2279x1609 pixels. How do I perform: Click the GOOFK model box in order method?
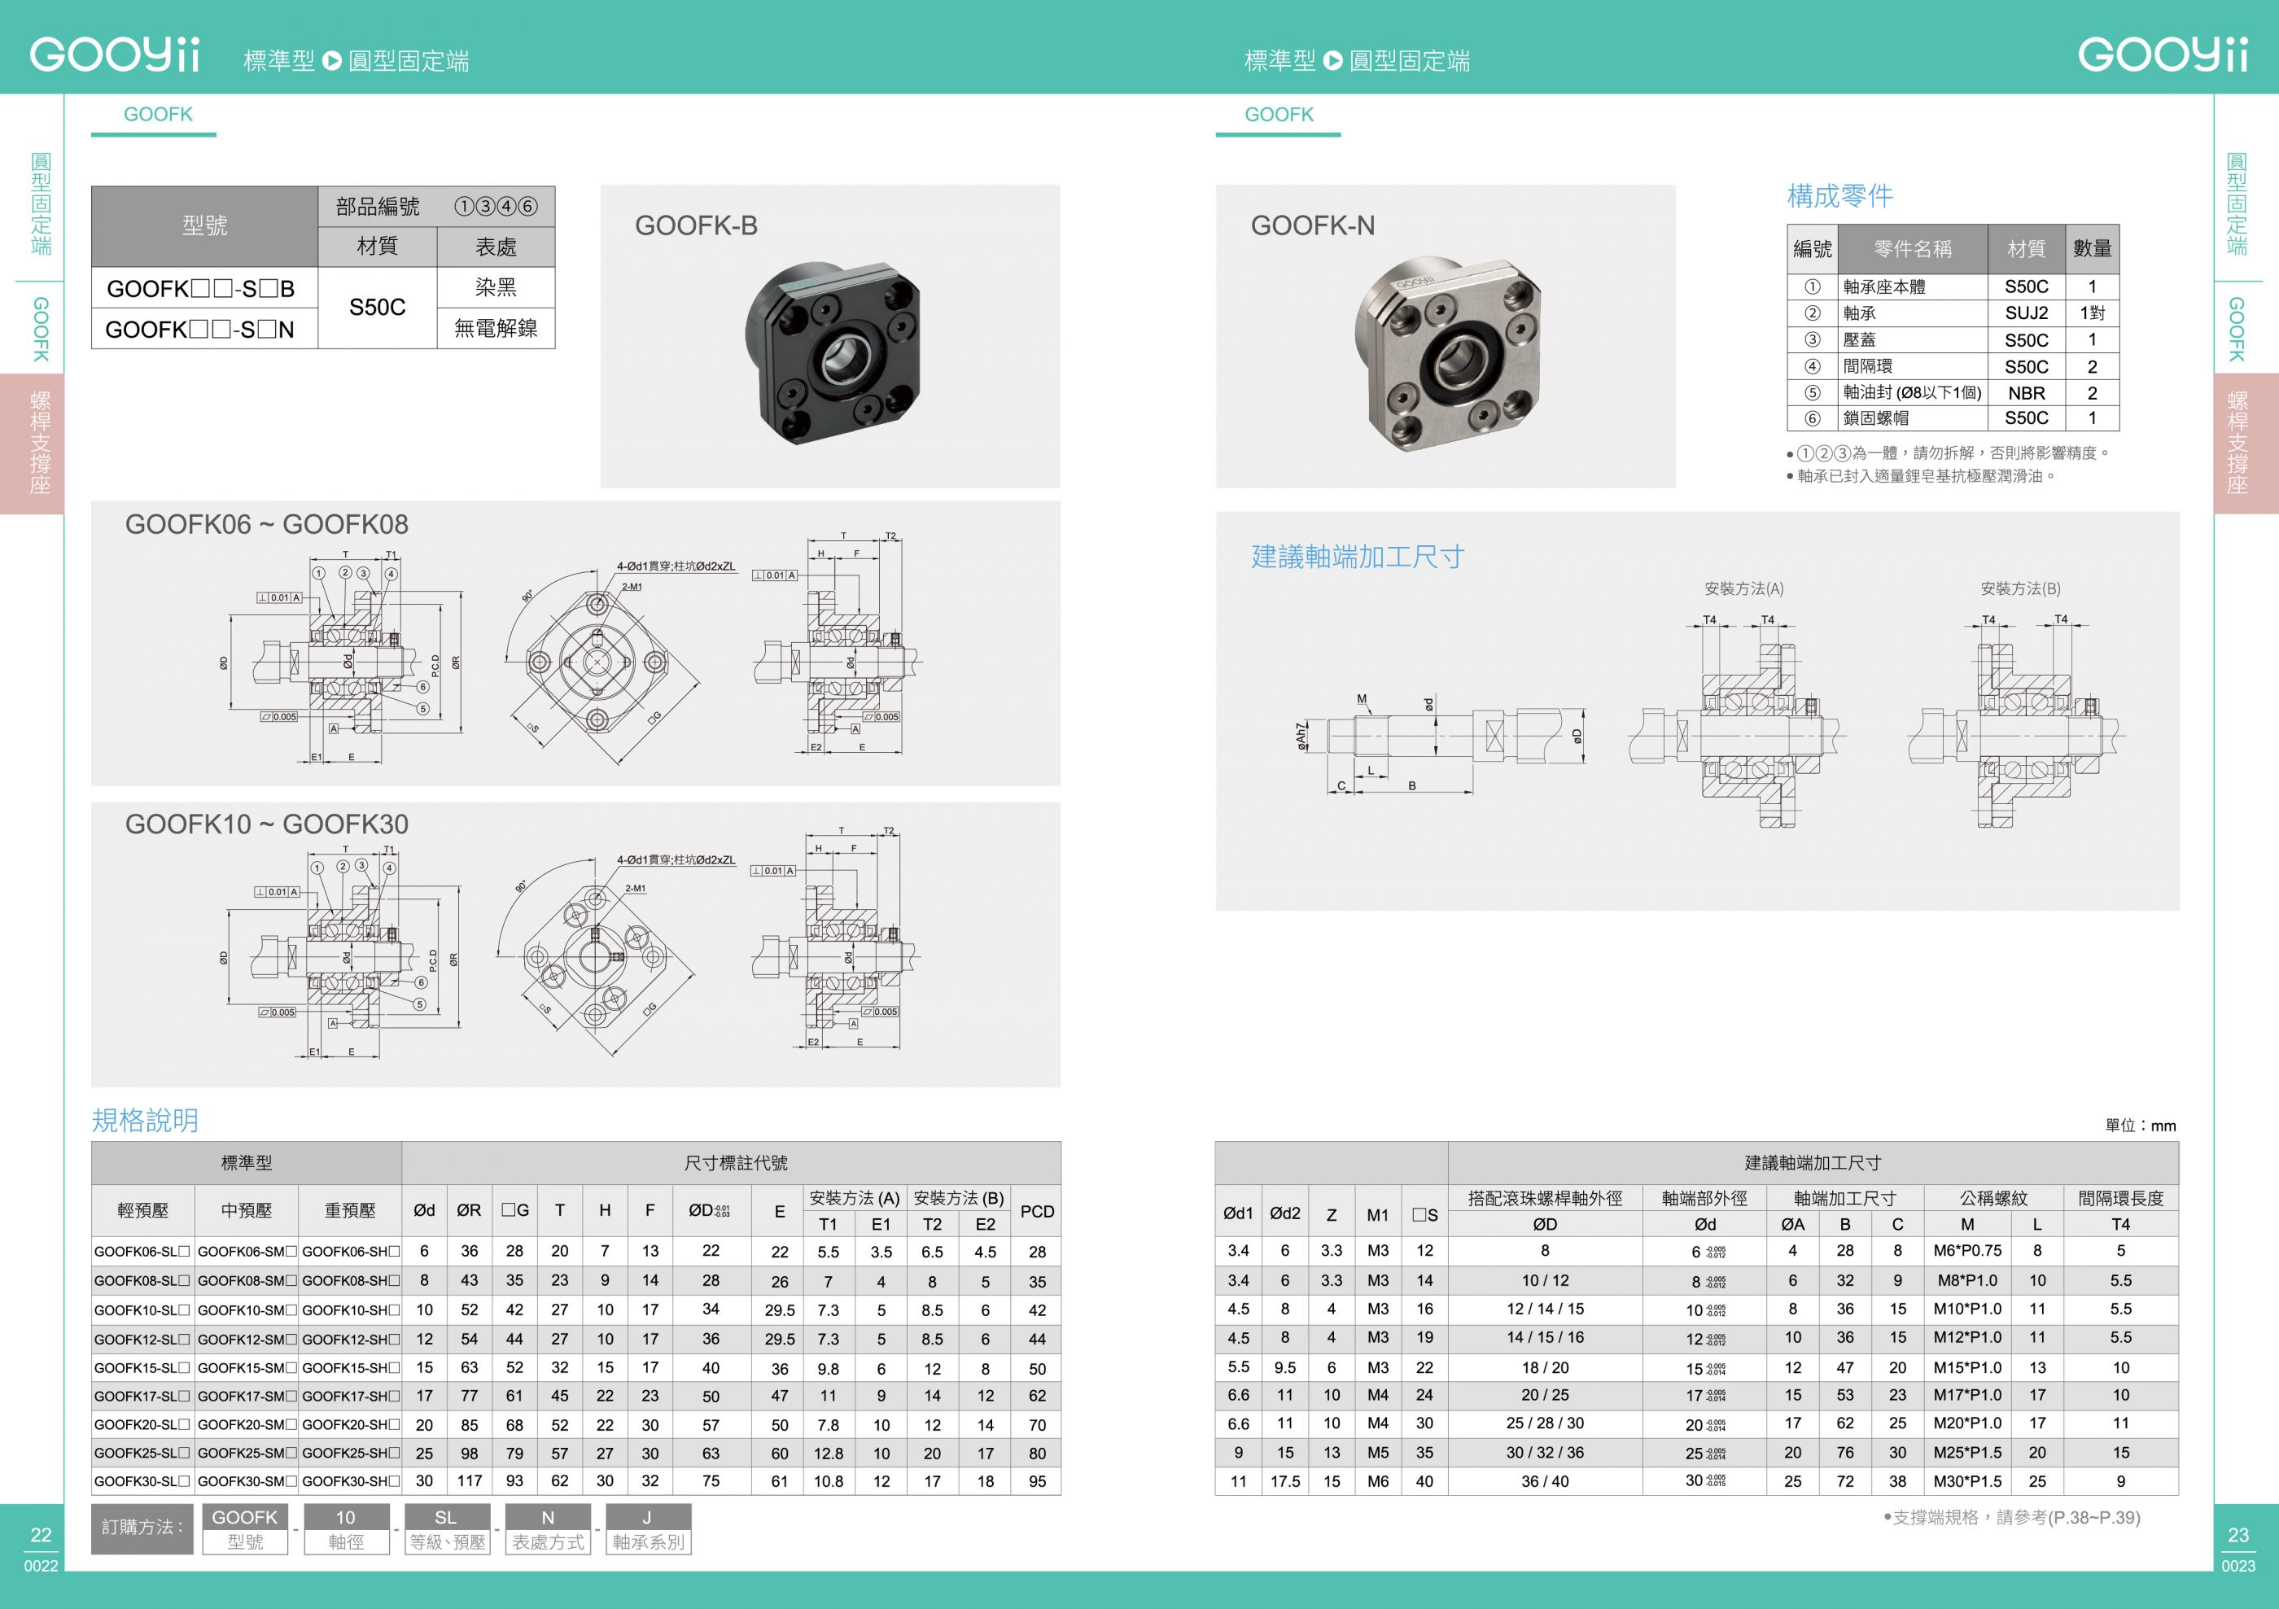click(245, 1528)
